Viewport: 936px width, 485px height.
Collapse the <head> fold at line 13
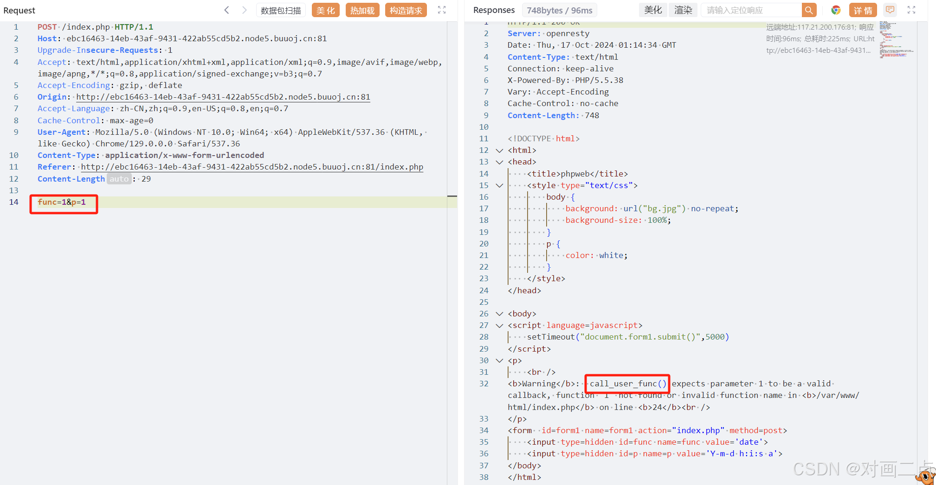click(x=499, y=162)
